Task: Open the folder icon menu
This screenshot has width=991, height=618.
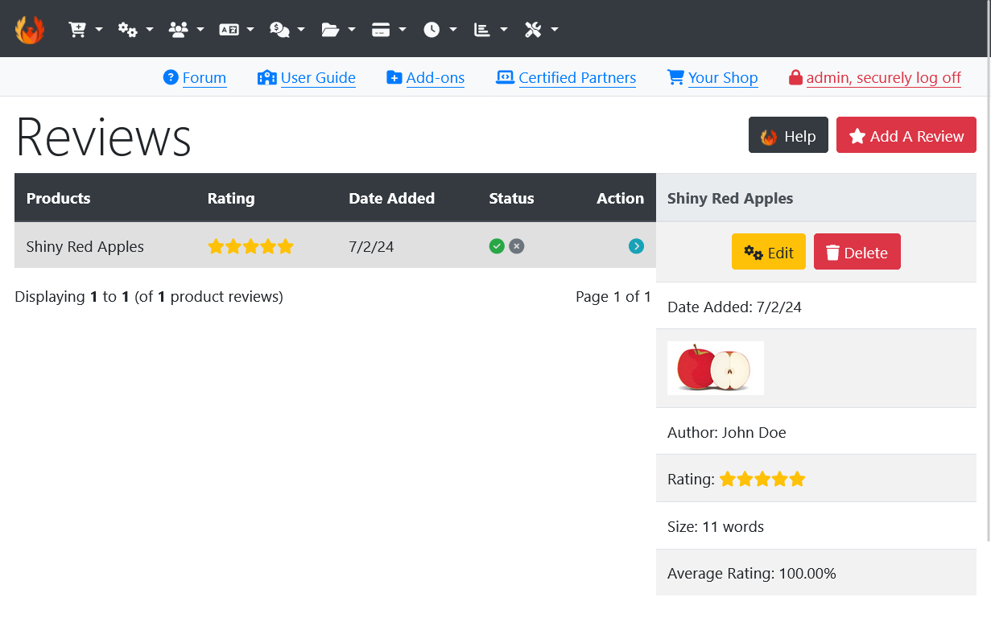Action: pos(338,30)
